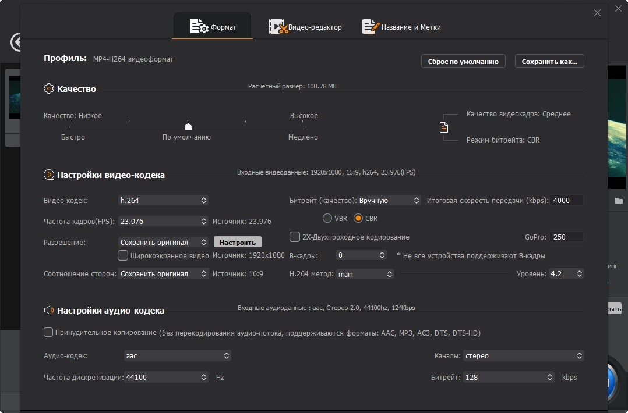The height and width of the screenshot is (413, 628).
Task: Click the audio codec speaker icon
Action: [x=48, y=310]
